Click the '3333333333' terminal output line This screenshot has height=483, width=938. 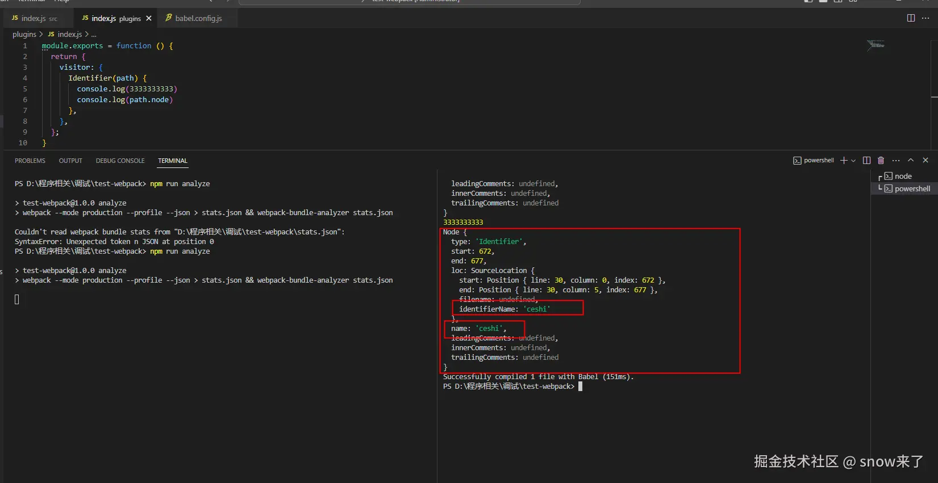pyautogui.click(x=463, y=222)
